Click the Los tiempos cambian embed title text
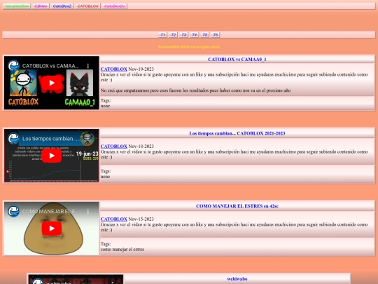 point(51,139)
